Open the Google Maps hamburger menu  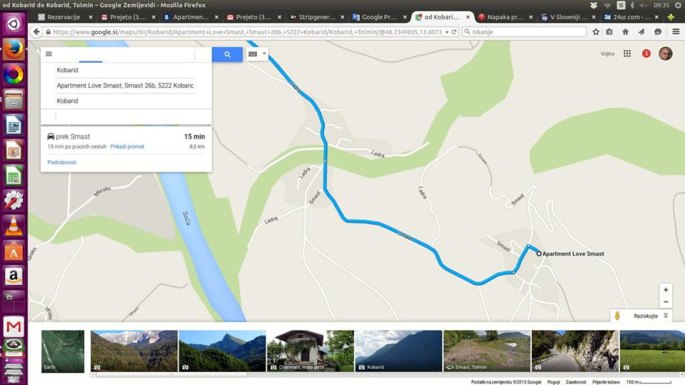pyautogui.click(x=49, y=54)
